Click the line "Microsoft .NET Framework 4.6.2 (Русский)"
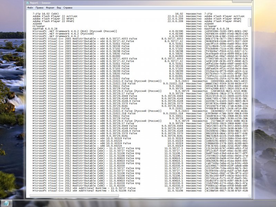This screenshot has height=207, width=276. click(x=63, y=33)
